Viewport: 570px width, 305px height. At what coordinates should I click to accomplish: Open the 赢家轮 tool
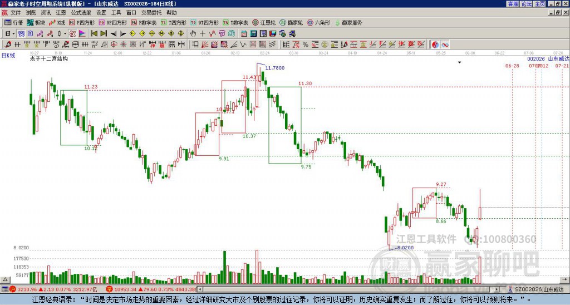291,22
